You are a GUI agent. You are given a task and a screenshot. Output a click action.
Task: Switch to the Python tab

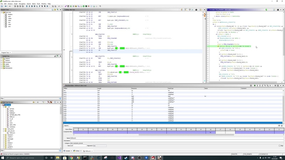pyautogui.click(x=77, y=151)
